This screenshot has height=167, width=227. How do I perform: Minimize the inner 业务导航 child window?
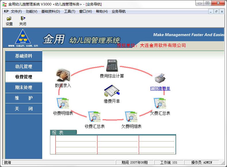click(x=211, y=11)
